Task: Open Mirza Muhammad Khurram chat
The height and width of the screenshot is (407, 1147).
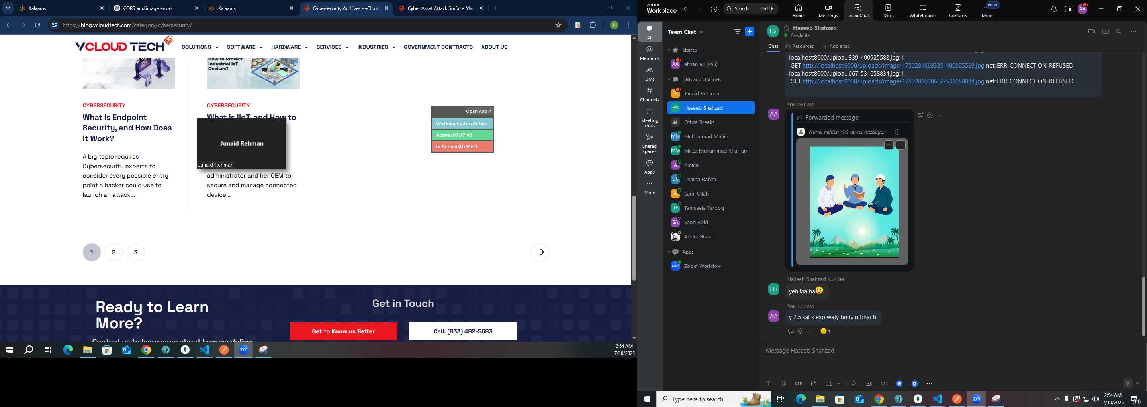Action: (711, 151)
